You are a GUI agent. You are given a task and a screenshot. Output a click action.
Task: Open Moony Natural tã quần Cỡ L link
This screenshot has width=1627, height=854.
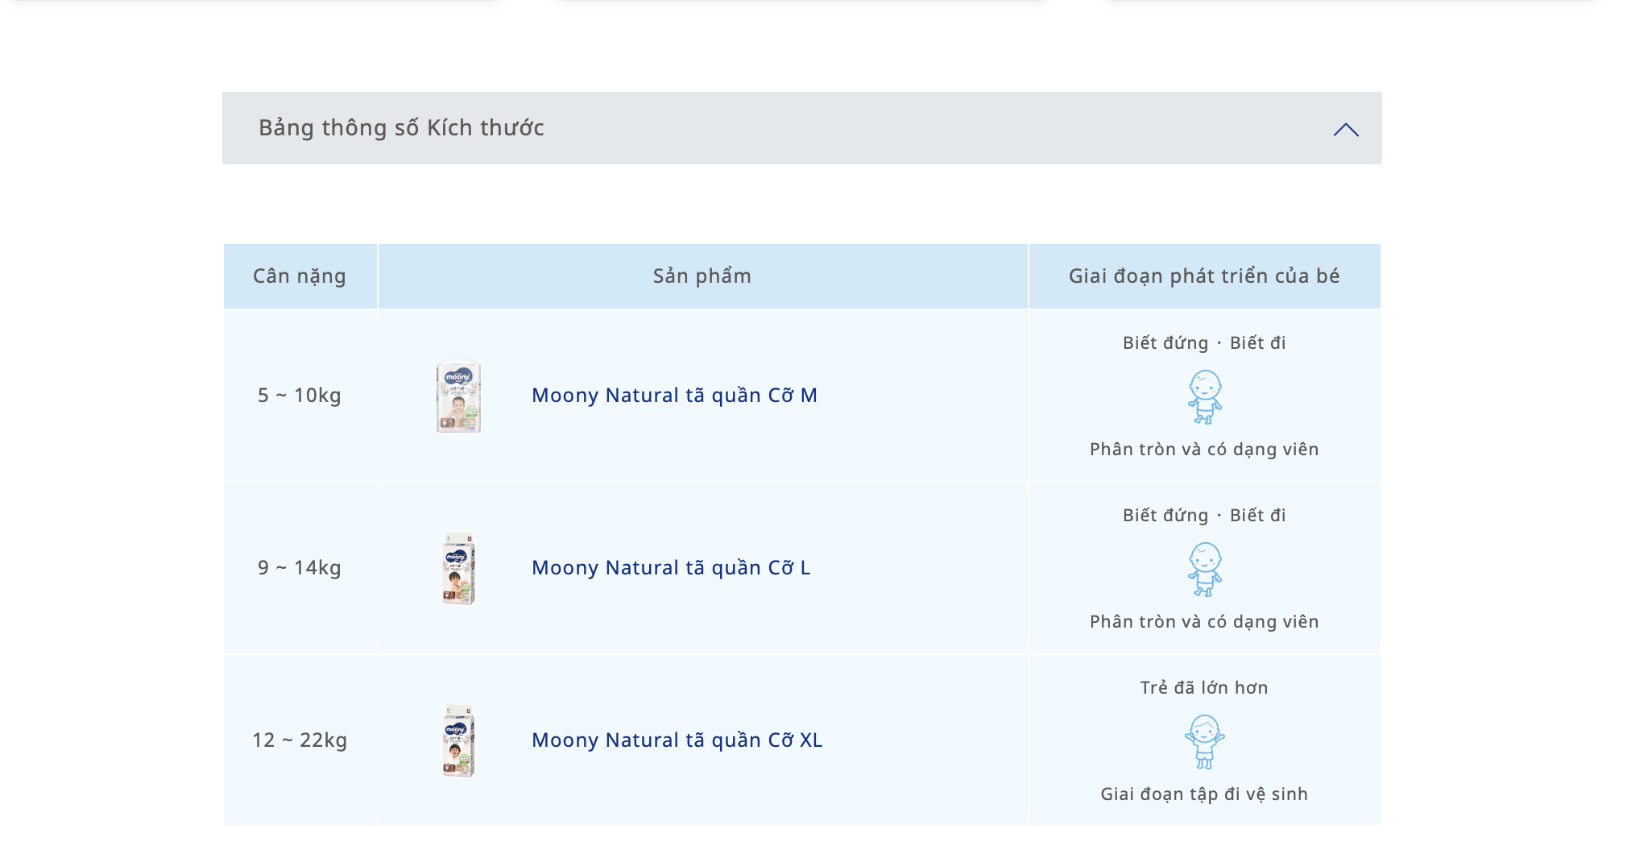click(x=671, y=568)
